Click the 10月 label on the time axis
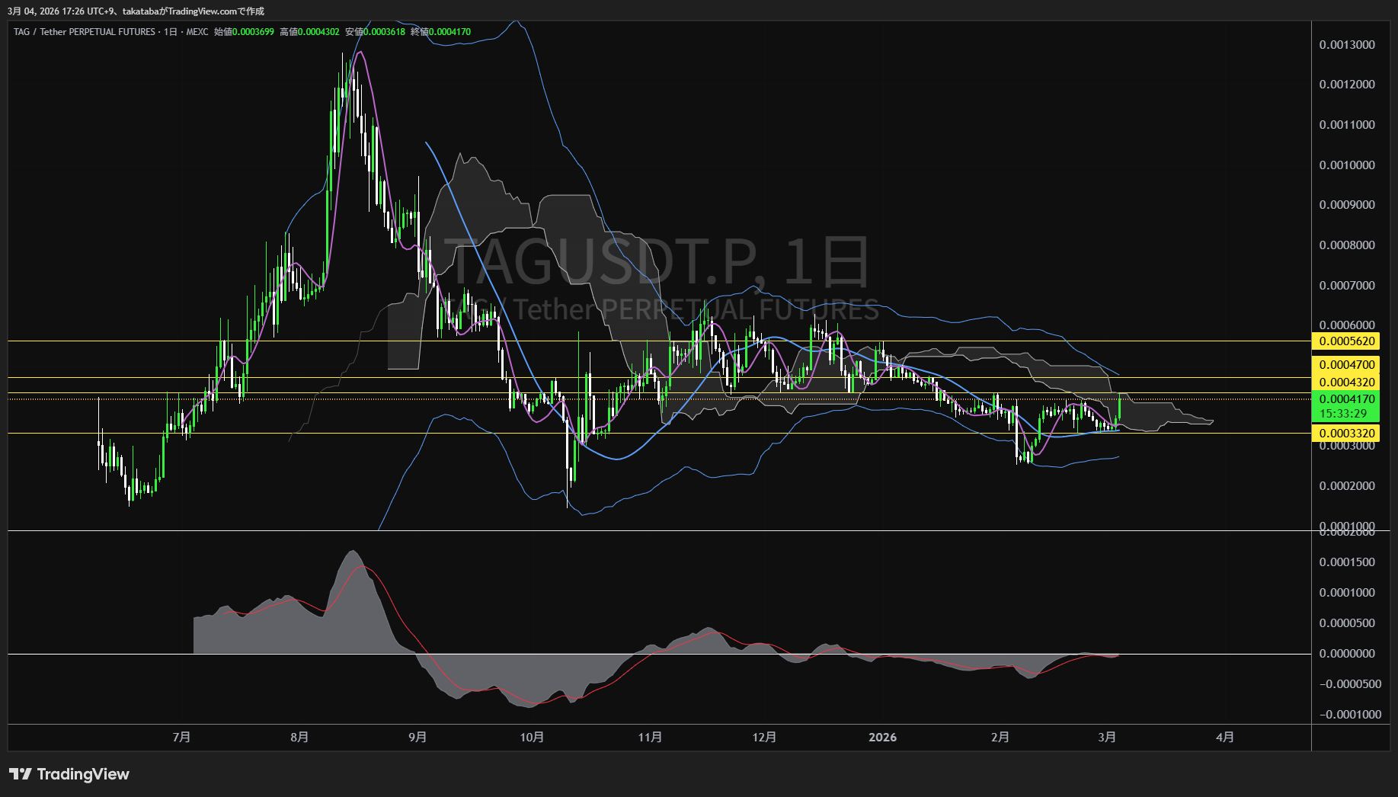The image size is (1398, 797). click(532, 738)
